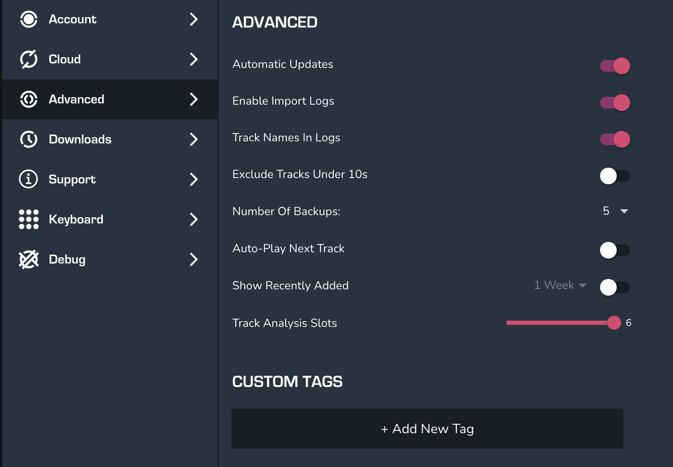Disable the Automatic Updates toggle
This screenshot has width=673, height=467.
[x=615, y=66]
